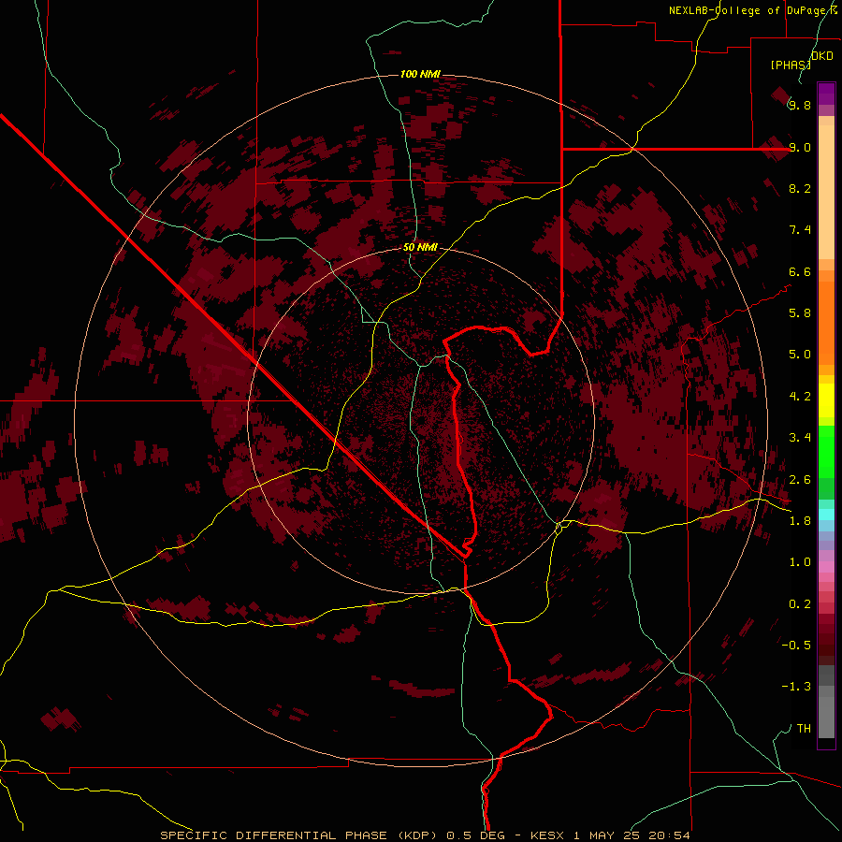The height and width of the screenshot is (842, 842).
Task: Click the 9.8 value on color scale
Action: [800, 105]
